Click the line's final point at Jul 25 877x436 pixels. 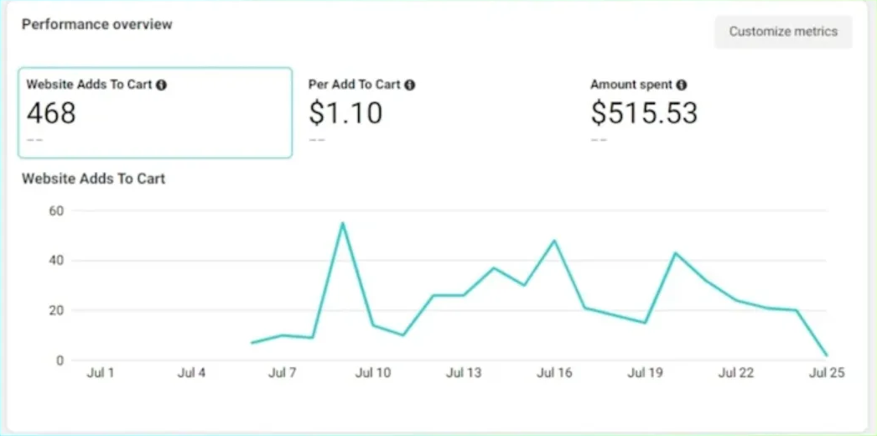tap(827, 356)
